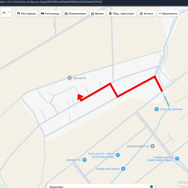This screenshot has height=188, width=188.
Task: Click the Food city Tashkent label text
Action: (171, 109)
